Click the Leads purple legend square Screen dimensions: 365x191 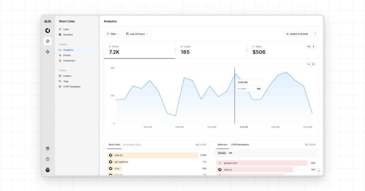click(181, 47)
